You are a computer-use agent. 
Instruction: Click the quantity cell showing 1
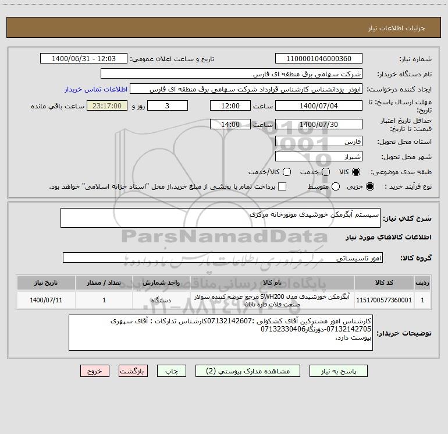click(104, 300)
